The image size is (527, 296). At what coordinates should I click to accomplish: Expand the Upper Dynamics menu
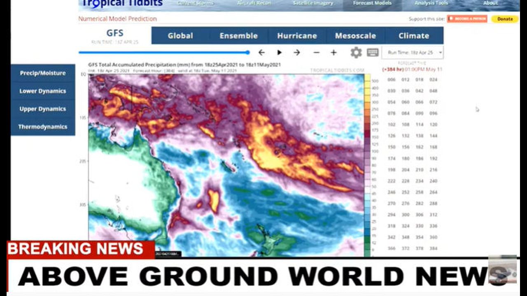click(x=43, y=109)
